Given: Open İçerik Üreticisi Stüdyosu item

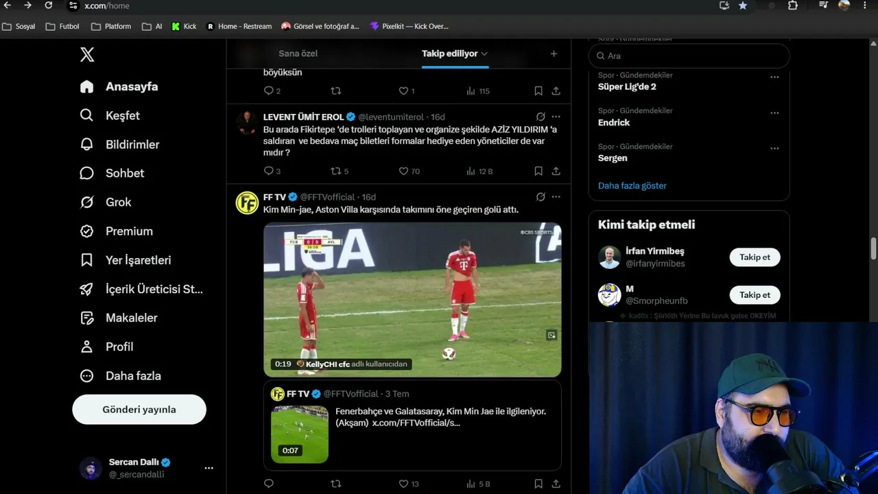Looking at the screenshot, I should click(142, 289).
